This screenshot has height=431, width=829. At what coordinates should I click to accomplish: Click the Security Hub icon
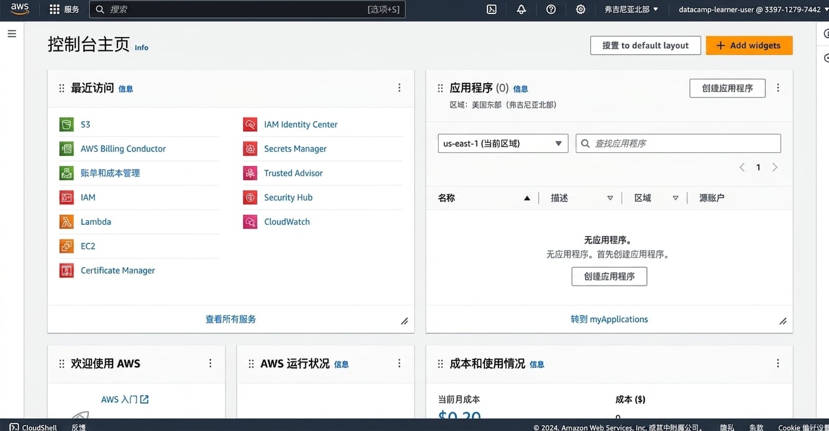point(250,197)
